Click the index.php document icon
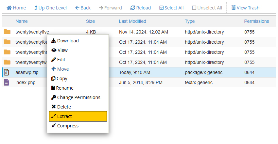The width and height of the screenshot is (278, 144). [x=7, y=82]
